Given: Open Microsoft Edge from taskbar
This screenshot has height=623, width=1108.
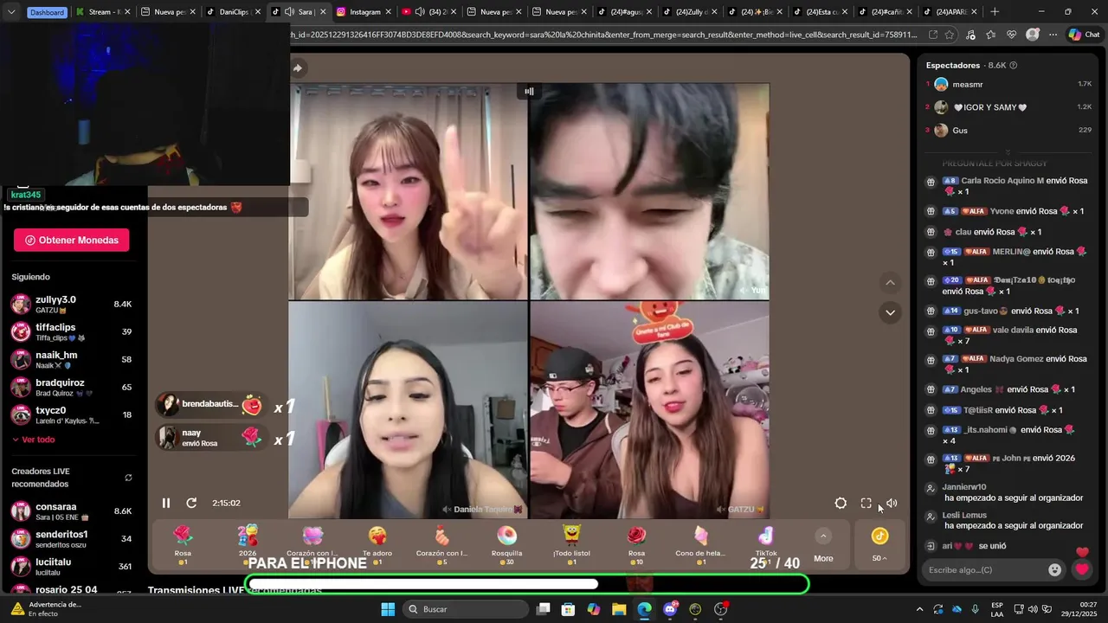Looking at the screenshot, I should (644, 609).
